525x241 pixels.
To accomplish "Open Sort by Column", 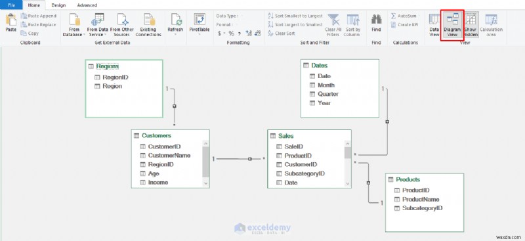I will pyautogui.click(x=353, y=25).
